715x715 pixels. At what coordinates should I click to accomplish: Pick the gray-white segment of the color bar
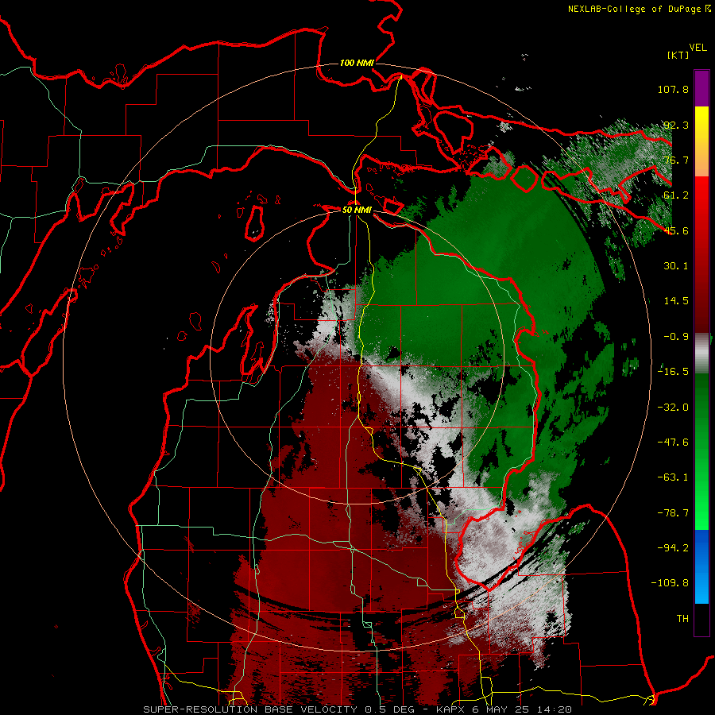tap(701, 354)
